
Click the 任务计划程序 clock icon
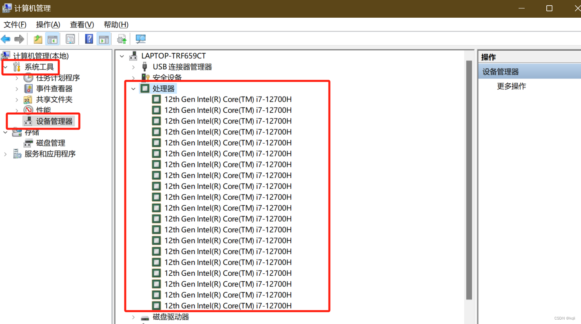(x=28, y=78)
